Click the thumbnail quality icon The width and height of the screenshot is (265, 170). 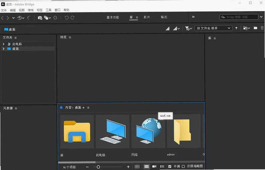click(x=168, y=29)
